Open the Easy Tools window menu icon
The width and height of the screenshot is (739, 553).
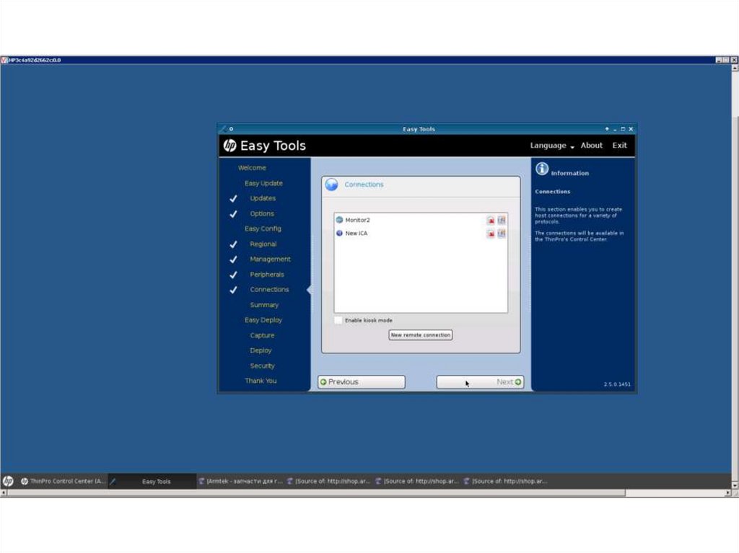click(224, 128)
